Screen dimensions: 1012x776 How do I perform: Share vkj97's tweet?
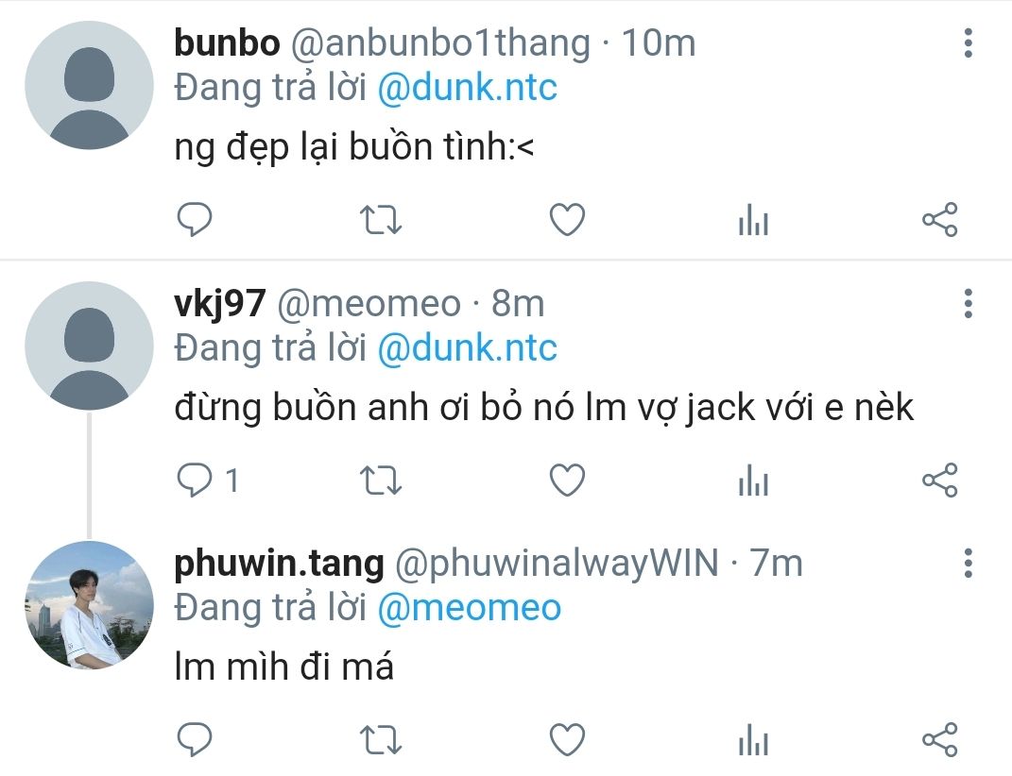[x=939, y=480]
